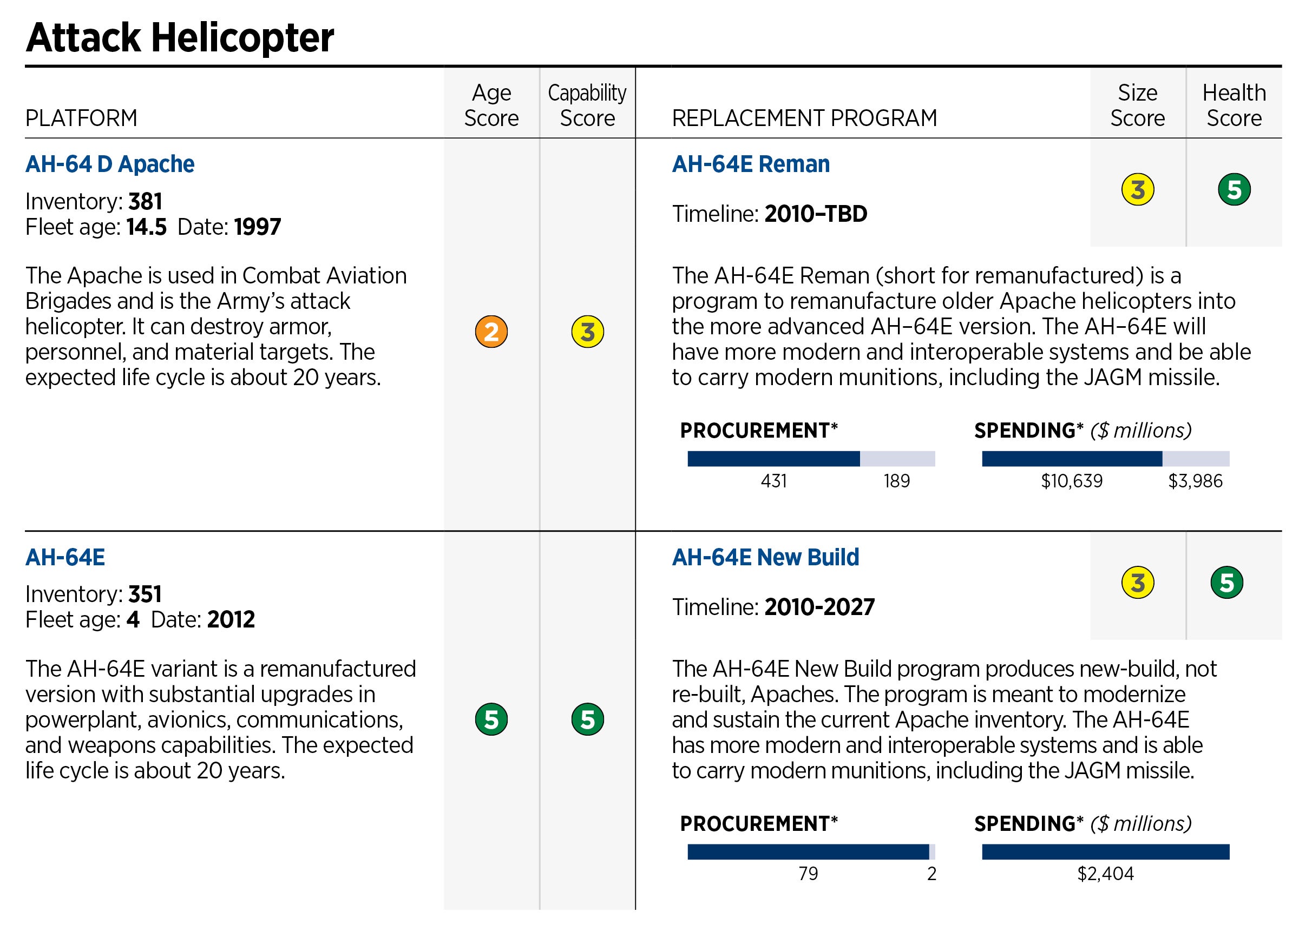Click the Health Score column header
Viewport: 1299px width, 925px height.
(x=1234, y=105)
